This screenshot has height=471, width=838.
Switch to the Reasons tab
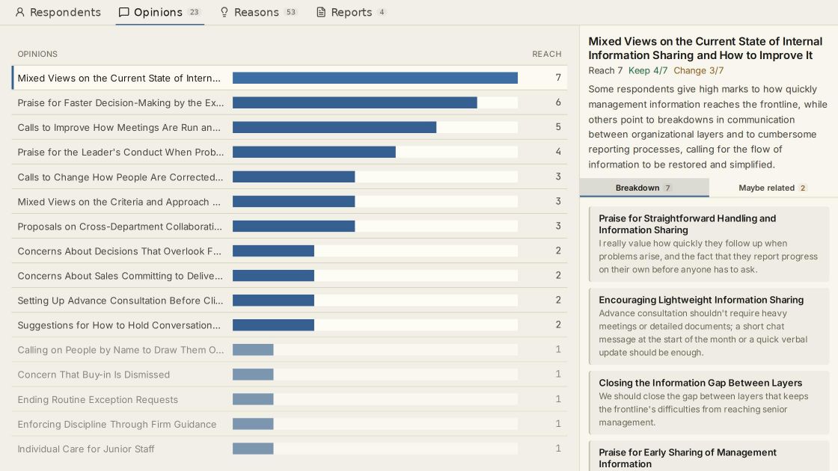pyautogui.click(x=258, y=12)
